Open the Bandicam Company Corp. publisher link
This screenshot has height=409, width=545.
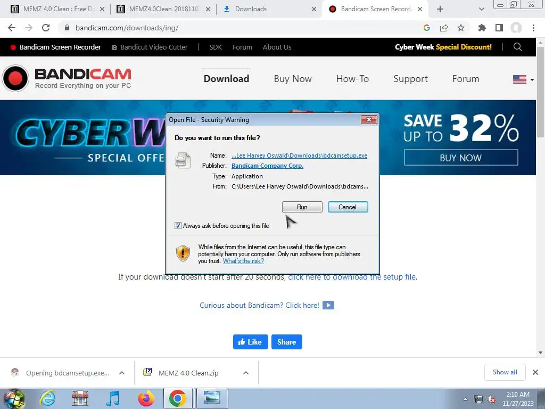[x=267, y=166]
